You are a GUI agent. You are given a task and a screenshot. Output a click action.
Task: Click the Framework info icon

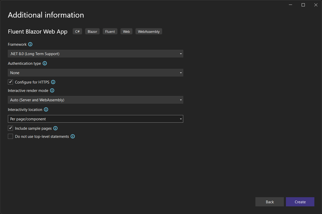[x=30, y=44]
